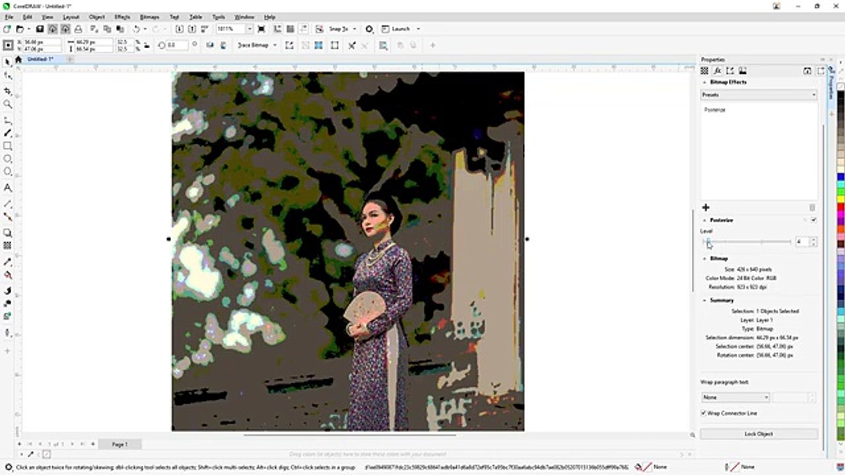Select the Transparency checkerboard tool

click(x=8, y=245)
